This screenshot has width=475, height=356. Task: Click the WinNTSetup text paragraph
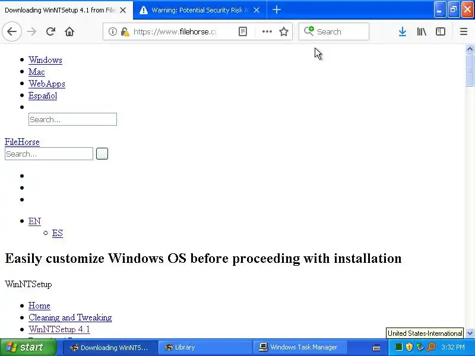pos(28,284)
